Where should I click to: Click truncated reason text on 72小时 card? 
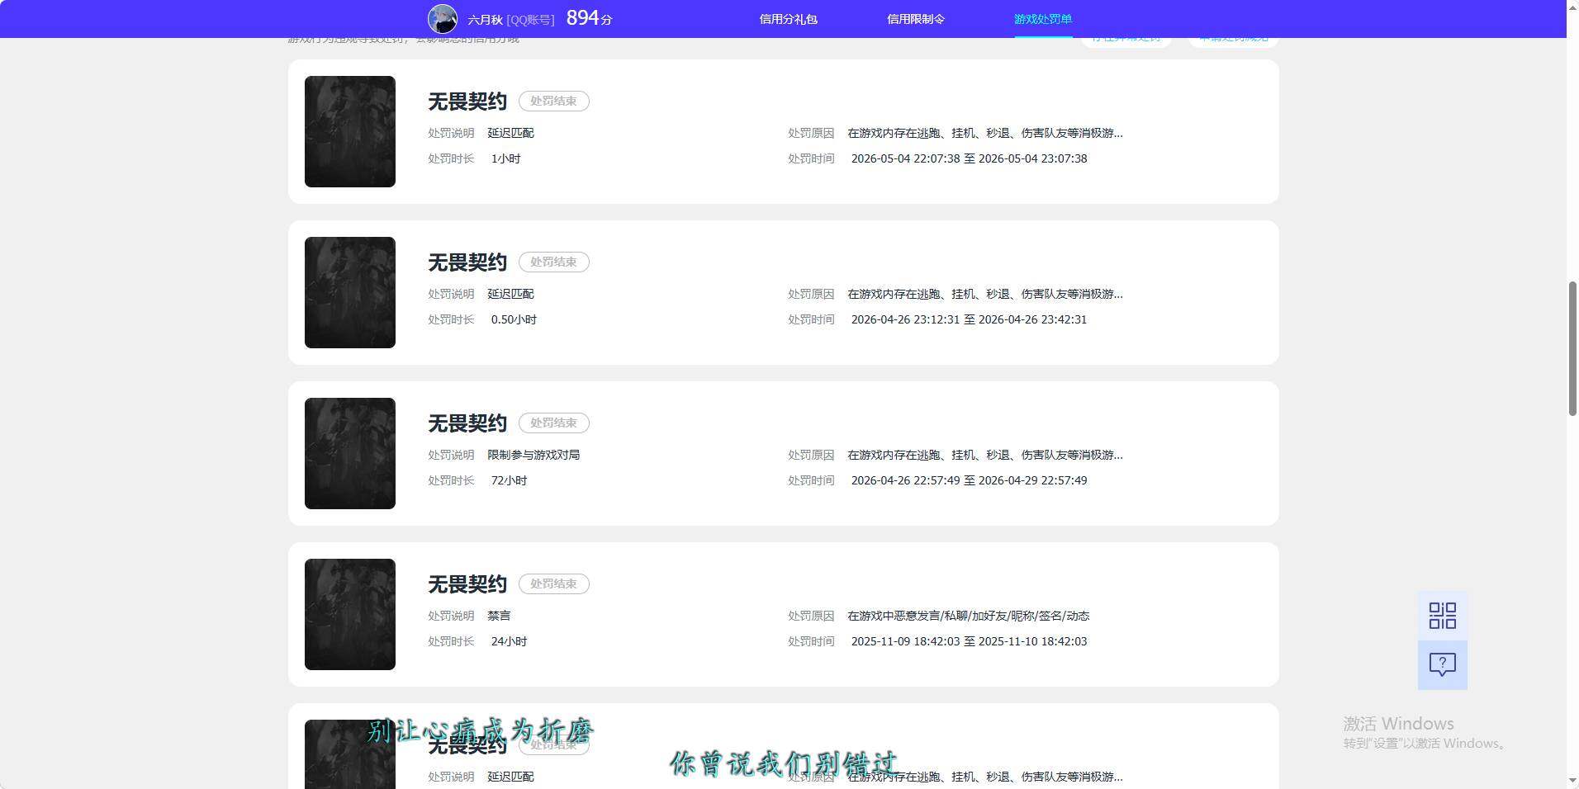(984, 455)
